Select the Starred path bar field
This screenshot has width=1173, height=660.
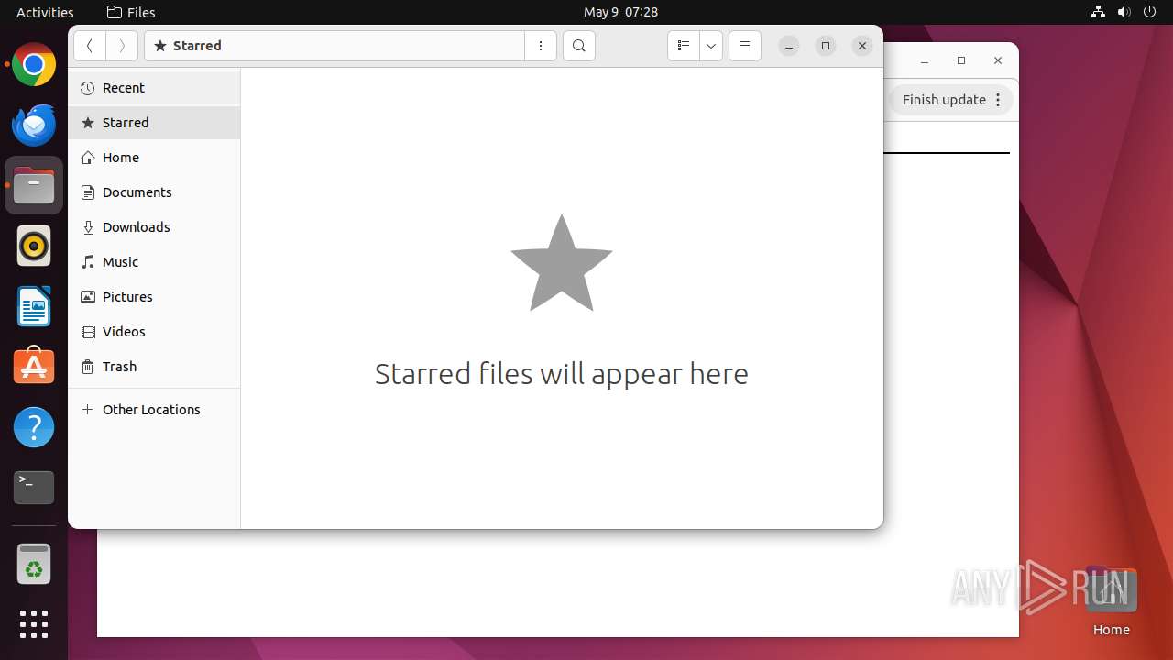(334, 46)
